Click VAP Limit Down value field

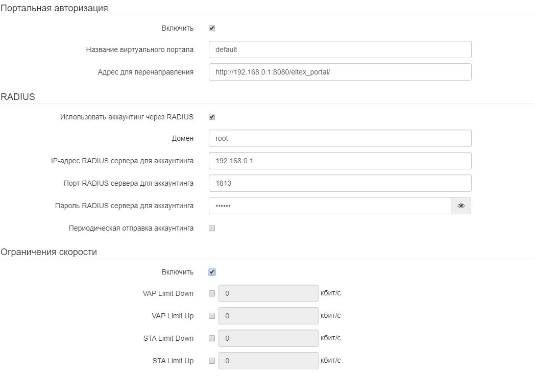click(x=269, y=294)
